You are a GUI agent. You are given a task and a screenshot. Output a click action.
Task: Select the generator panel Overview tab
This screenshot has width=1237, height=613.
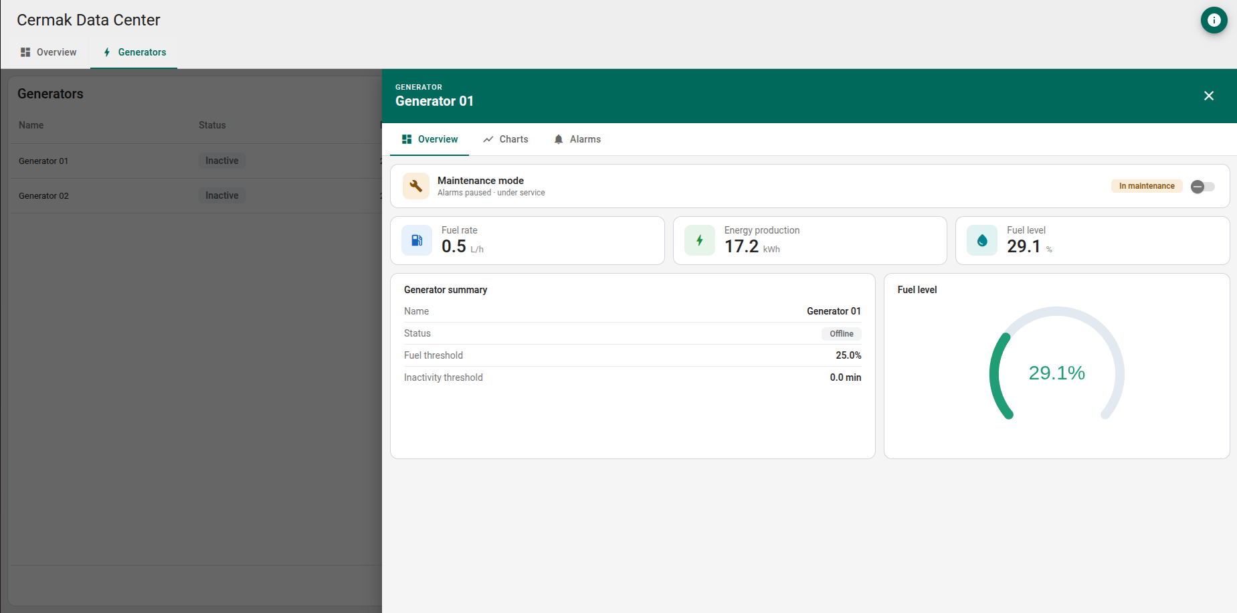click(430, 139)
